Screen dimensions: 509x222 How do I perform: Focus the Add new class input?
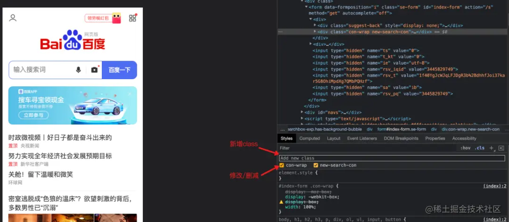(392, 158)
